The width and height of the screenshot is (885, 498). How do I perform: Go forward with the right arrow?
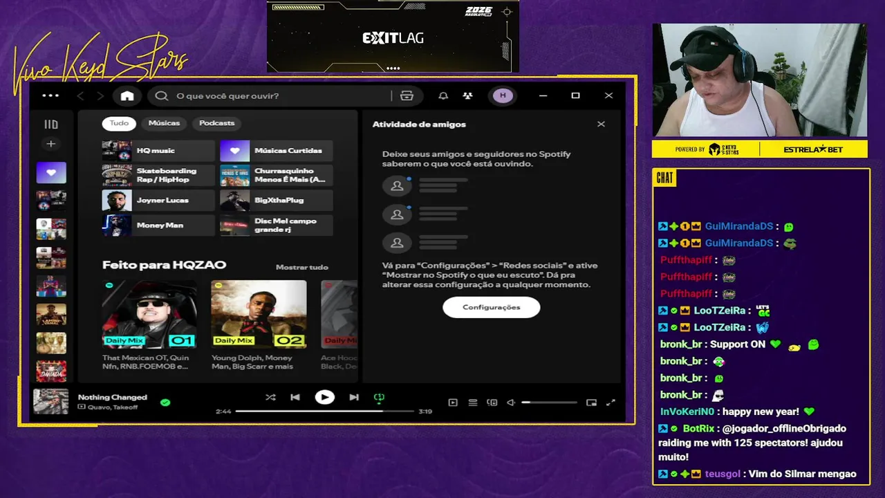click(100, 95)
